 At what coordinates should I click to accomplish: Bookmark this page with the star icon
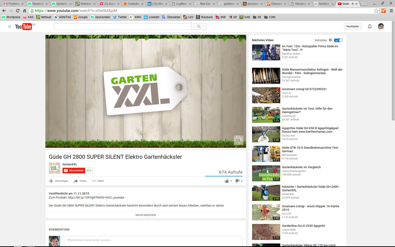coord(376,10)
